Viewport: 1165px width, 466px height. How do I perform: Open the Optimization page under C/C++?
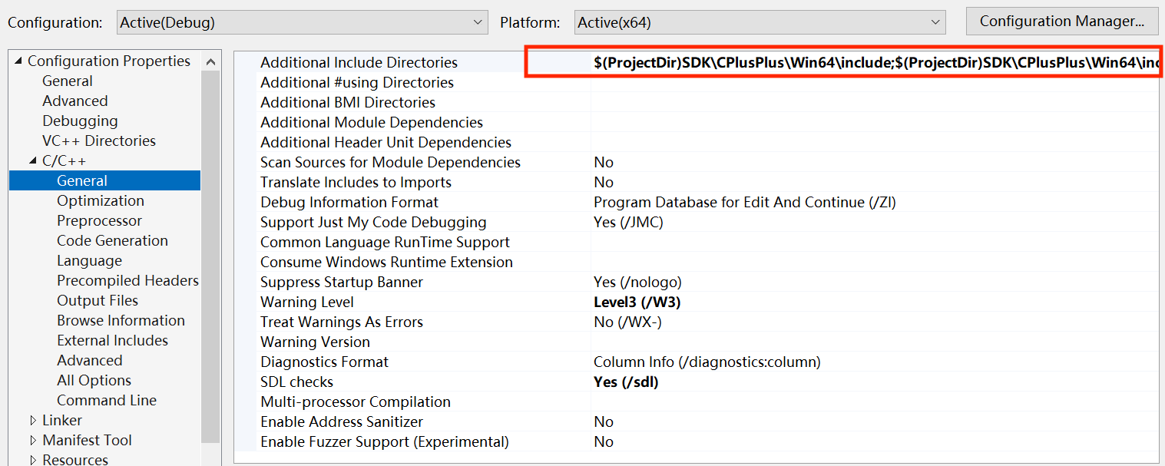[x=100, y=201]
